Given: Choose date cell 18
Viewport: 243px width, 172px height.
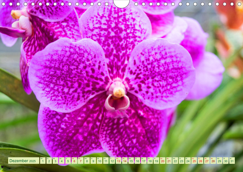Looking at the screenshot, I should click(x=150, y=160).
